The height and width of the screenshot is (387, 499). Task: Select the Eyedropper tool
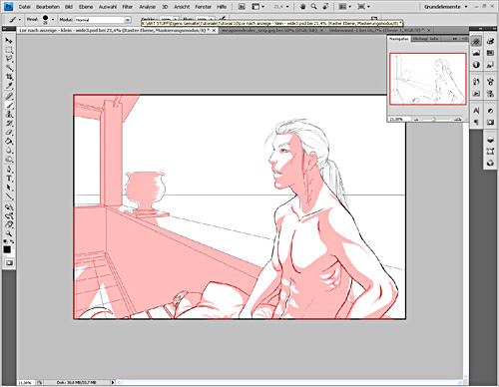pyautogui.click(x=9, y=87)
